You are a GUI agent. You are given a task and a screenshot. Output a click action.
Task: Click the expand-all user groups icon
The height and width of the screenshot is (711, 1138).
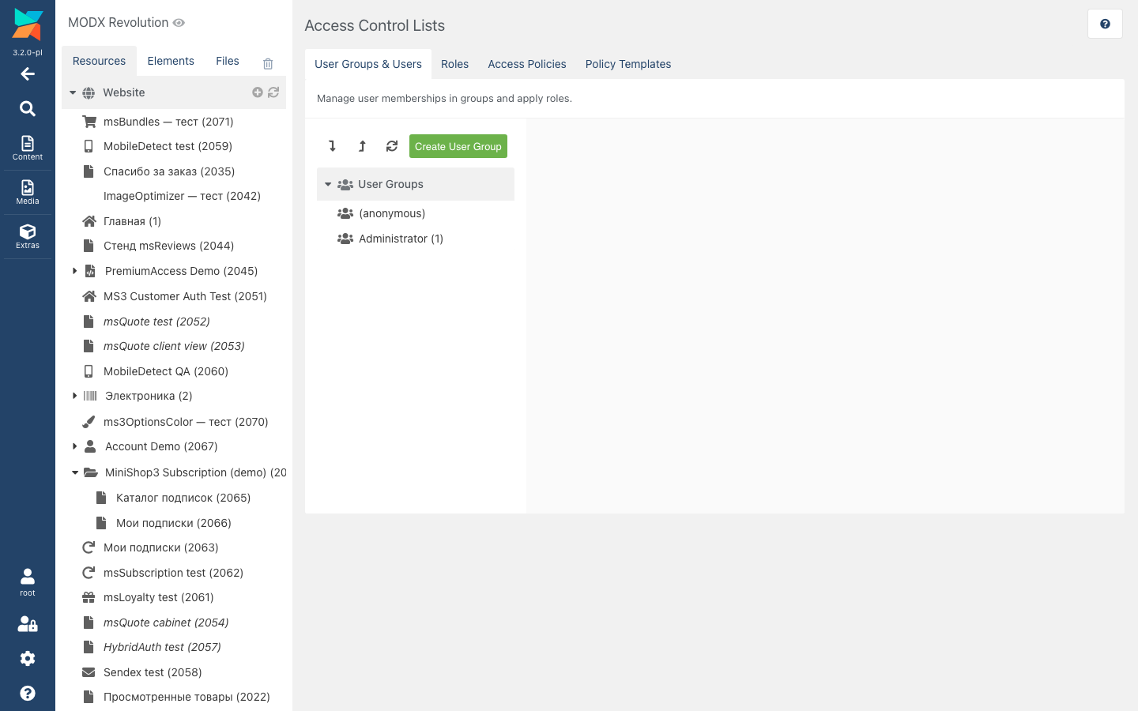click(x=333, y=146)
